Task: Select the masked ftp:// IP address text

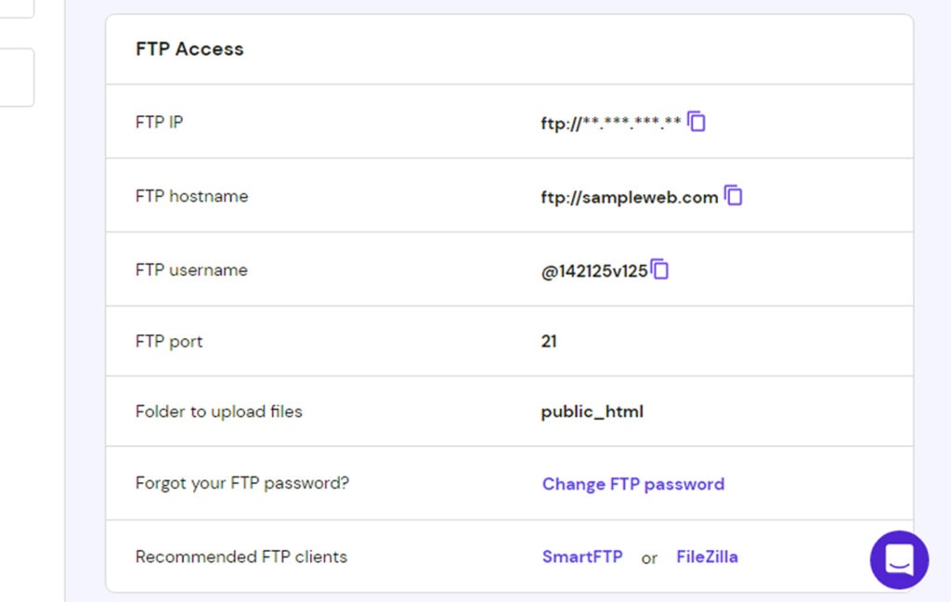Action: click(x=611, y=124)
